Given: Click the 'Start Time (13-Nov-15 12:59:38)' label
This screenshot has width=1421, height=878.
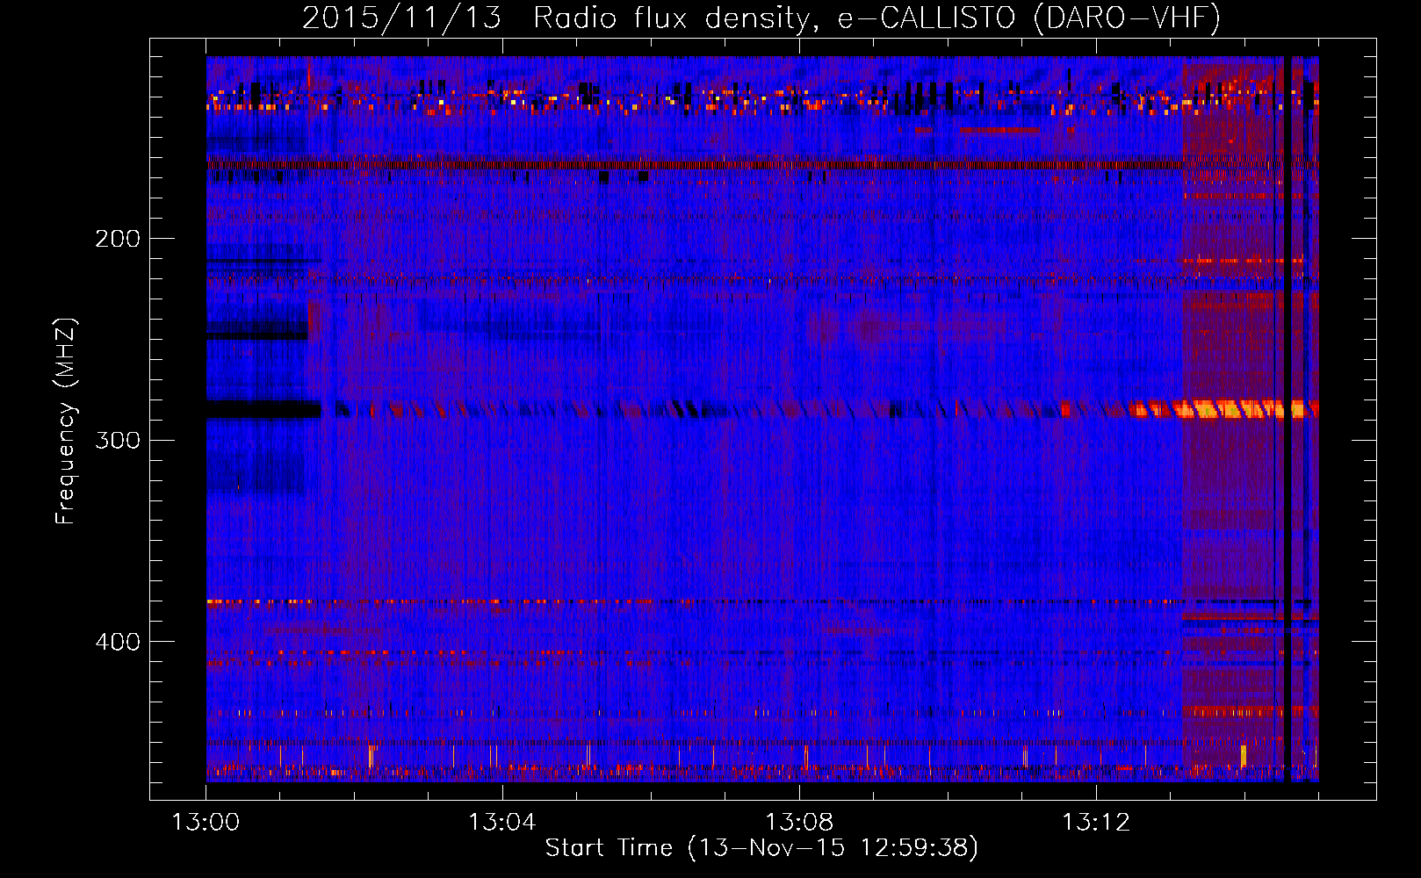Looking at the screenshot, I should click(761, 848).
